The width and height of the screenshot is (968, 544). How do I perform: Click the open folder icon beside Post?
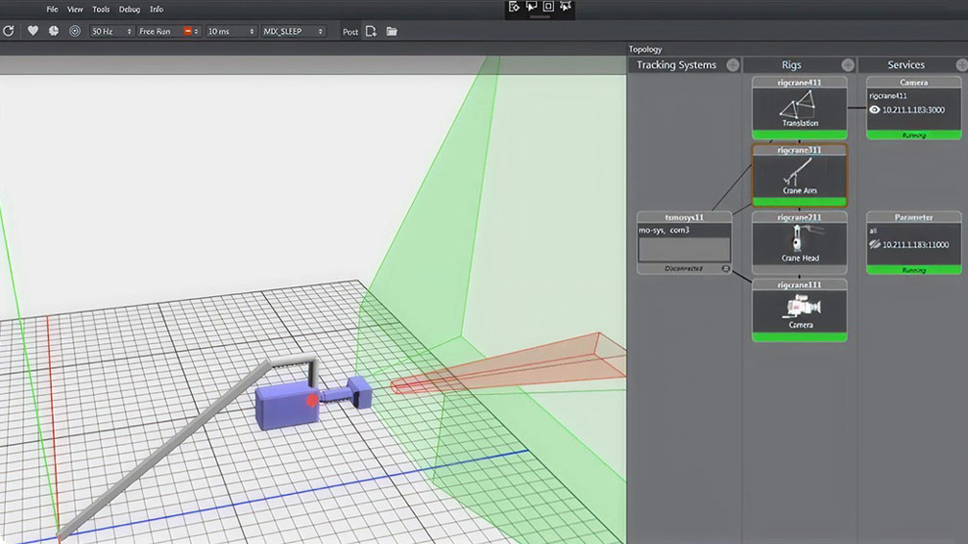pyautogui.click(x=392, y=31)
